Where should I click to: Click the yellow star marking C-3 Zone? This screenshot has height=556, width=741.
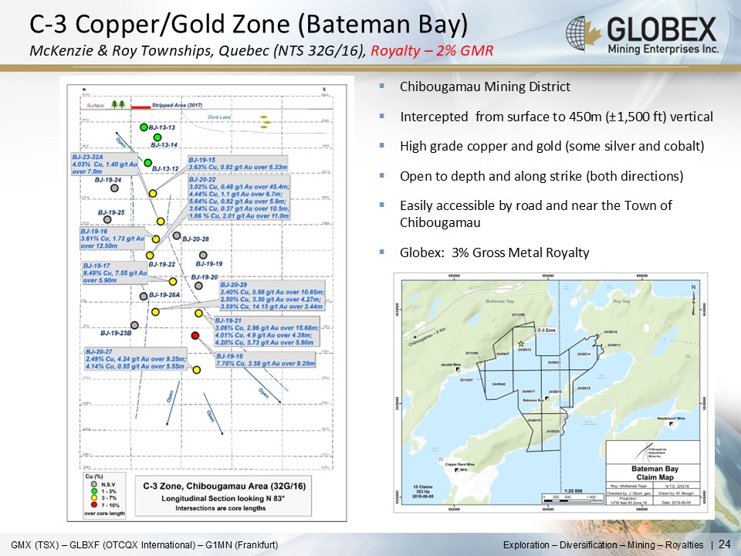522,344
